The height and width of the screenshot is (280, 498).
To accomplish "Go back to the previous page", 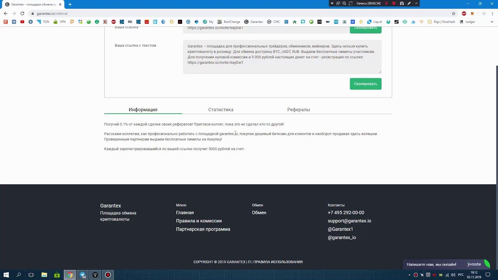I will [x=5, y=14].
